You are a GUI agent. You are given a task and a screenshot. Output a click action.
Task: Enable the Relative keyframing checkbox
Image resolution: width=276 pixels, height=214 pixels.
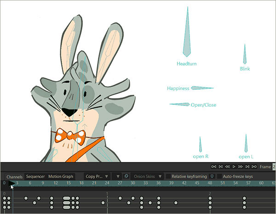pos(168,176)
